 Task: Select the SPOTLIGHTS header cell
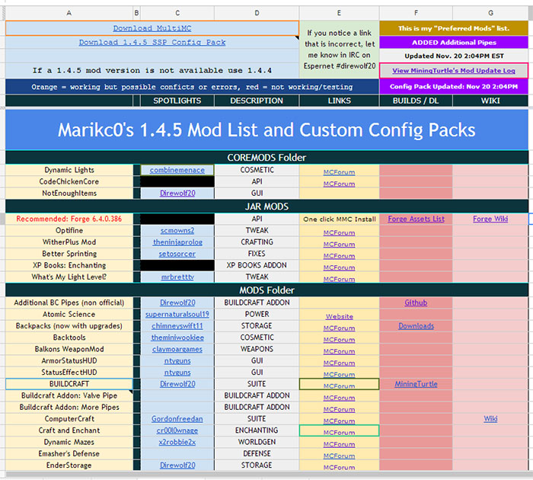click(177, 101)
